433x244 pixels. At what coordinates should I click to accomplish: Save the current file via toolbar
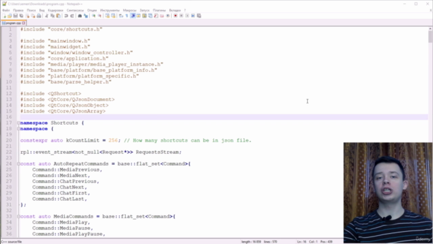[16, 16]
